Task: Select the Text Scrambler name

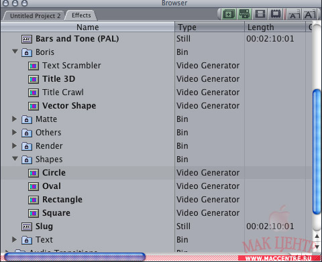Action: pyautogui.click(x=72, y=66)
